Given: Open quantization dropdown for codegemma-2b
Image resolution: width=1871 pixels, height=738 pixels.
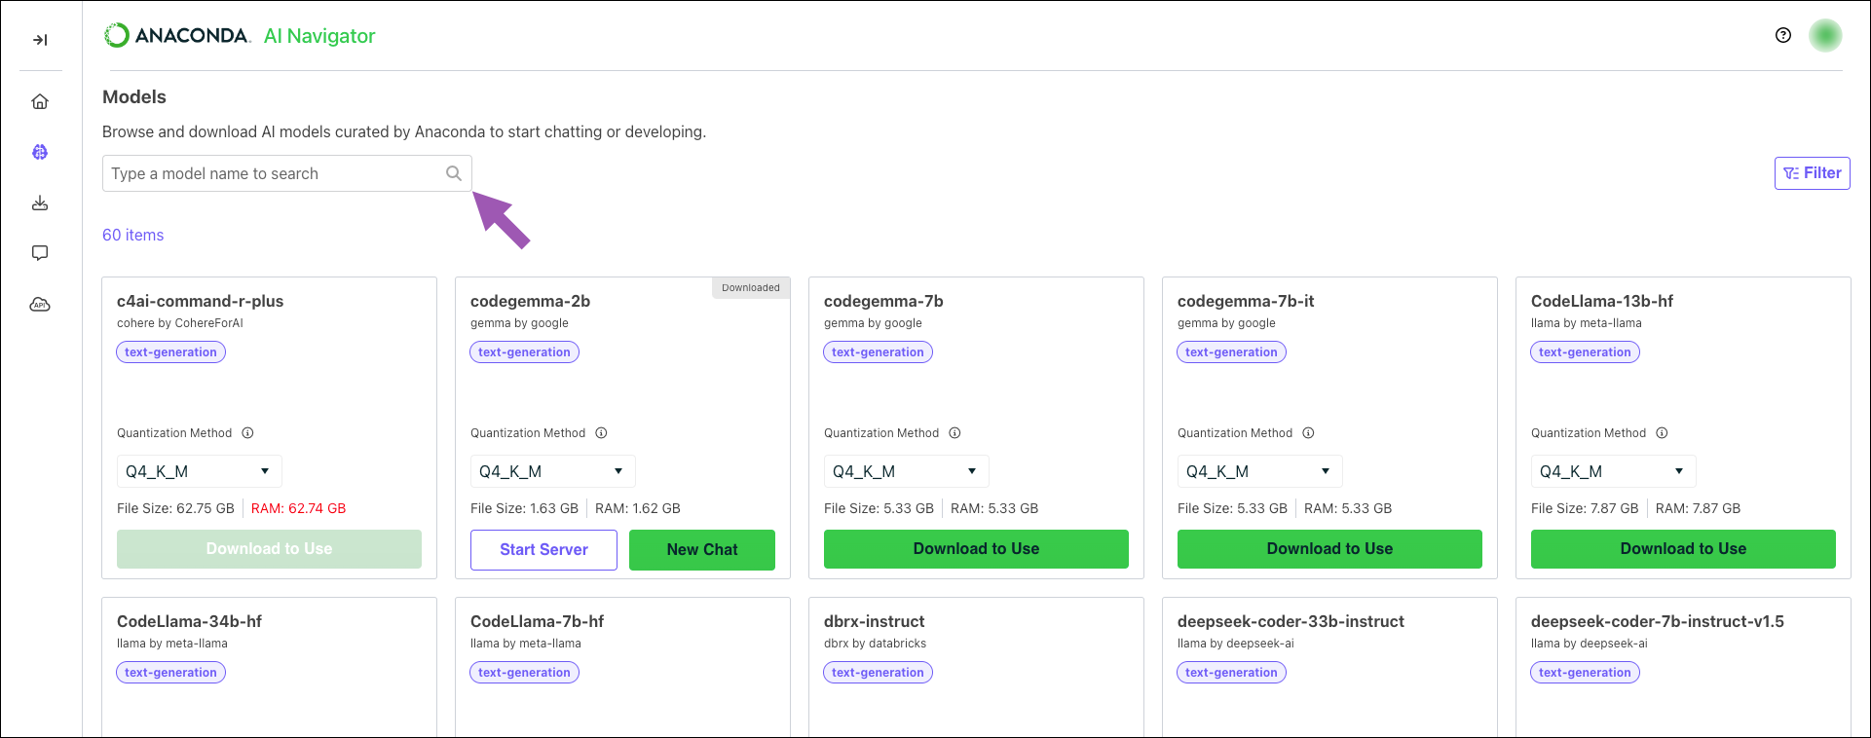Looking at the screenshot, I should pos(553,471).
